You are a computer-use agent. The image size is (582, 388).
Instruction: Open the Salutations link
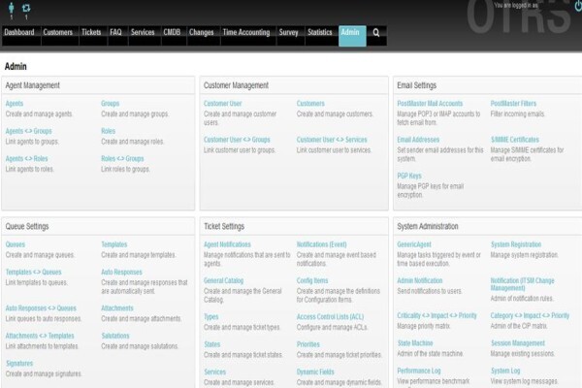(115, 336)
